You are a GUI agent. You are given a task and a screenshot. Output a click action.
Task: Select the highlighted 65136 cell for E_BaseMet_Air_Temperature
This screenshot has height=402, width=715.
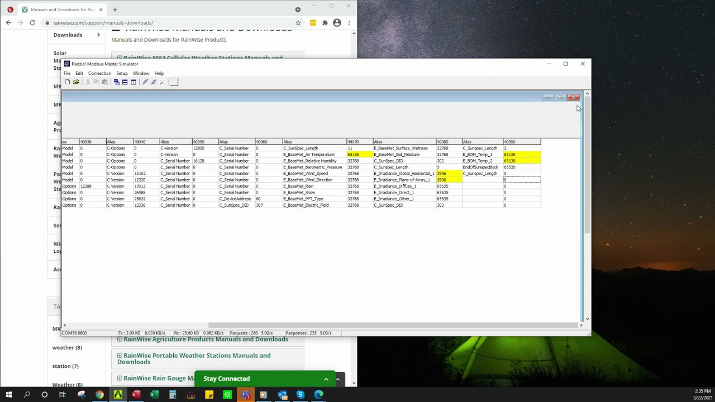pyautogui.click(x=360, y=155)
